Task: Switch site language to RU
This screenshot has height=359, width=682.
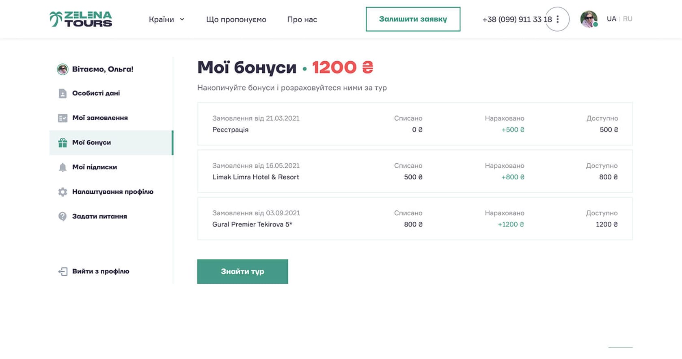Action: tap(628, 19)
